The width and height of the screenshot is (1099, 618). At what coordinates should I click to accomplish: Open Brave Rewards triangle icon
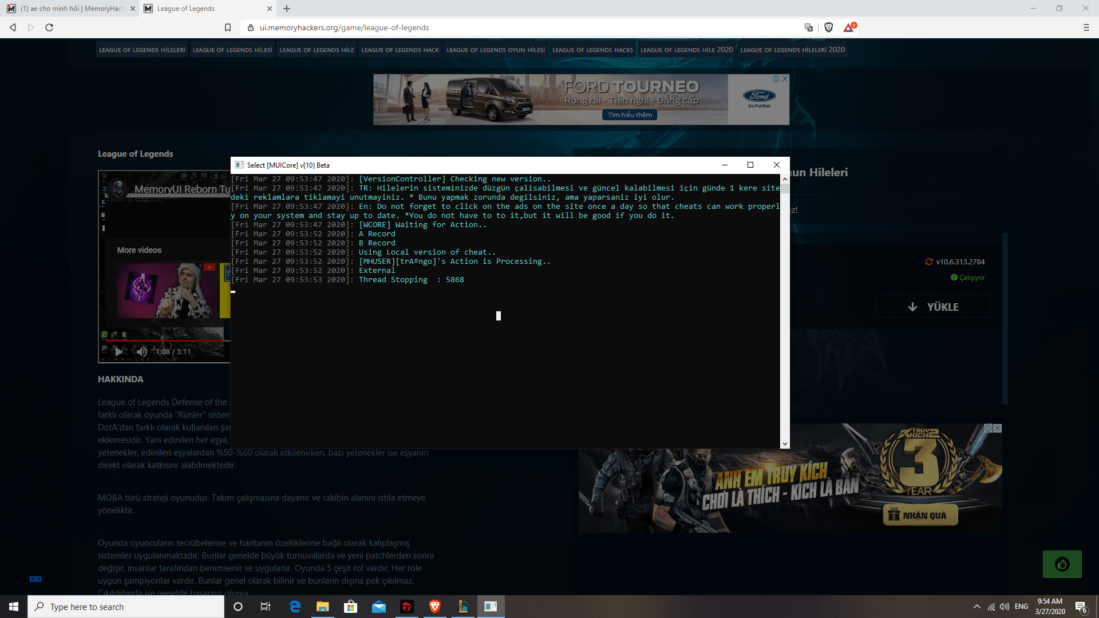(849, 27)
